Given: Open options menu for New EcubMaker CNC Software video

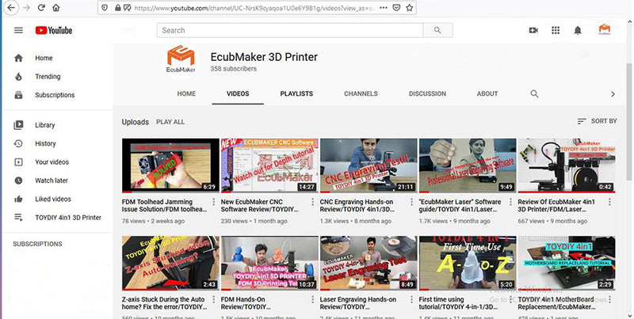Looking at the screenshot, I should (312, 202).
